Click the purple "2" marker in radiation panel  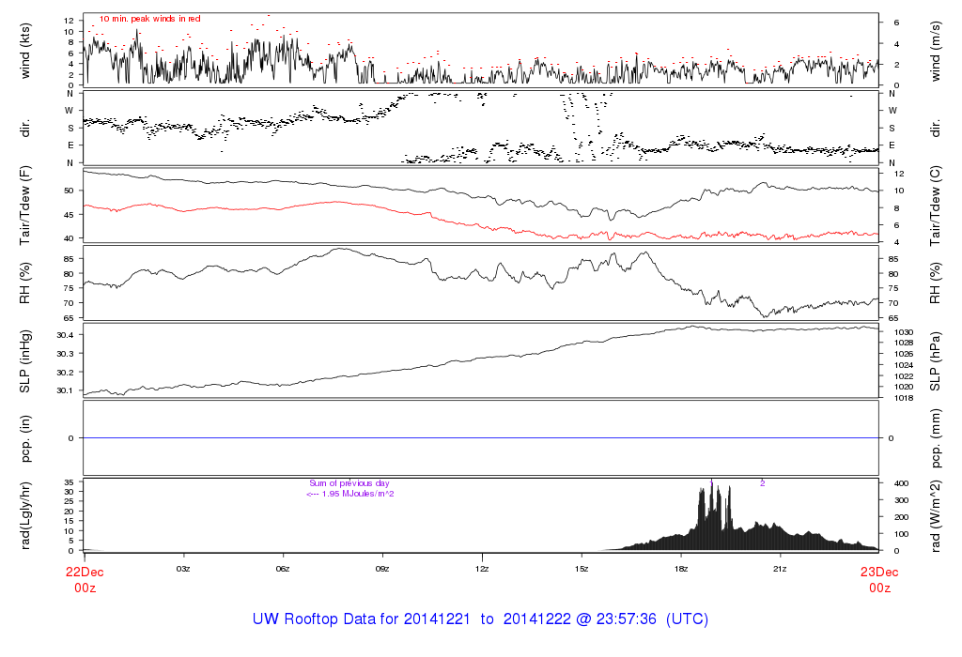[762, 483]
